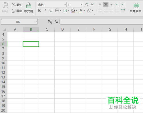Select row 4 header
Image resolution: width=143 pixels, height=113 pixels.
(3, 34)
